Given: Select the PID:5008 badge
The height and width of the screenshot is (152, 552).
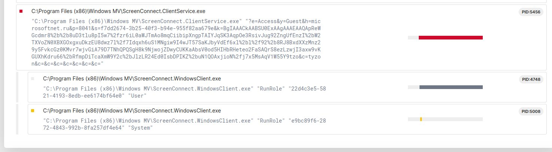Looking at the screenshot, I should point(530,111).
